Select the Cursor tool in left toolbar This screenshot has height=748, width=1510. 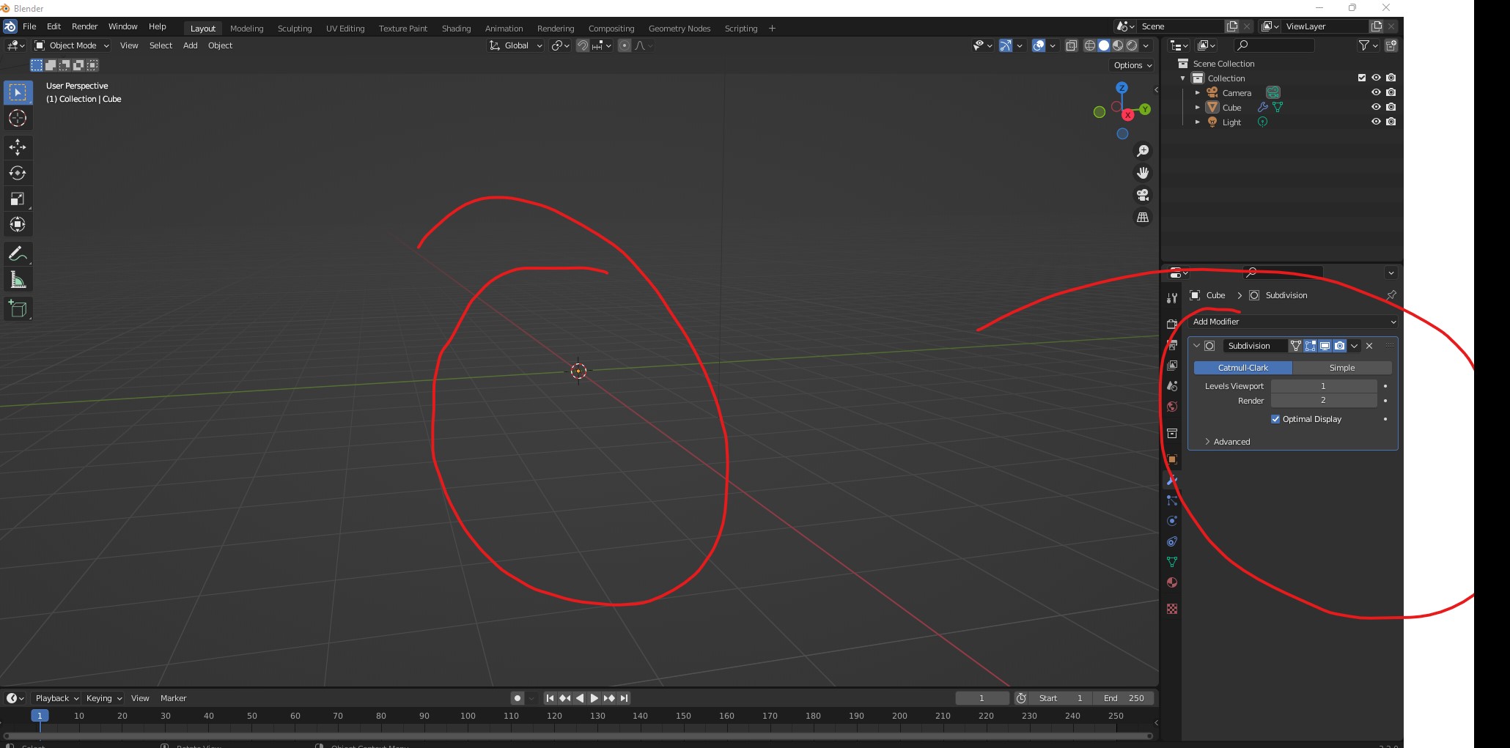point(18,118)
